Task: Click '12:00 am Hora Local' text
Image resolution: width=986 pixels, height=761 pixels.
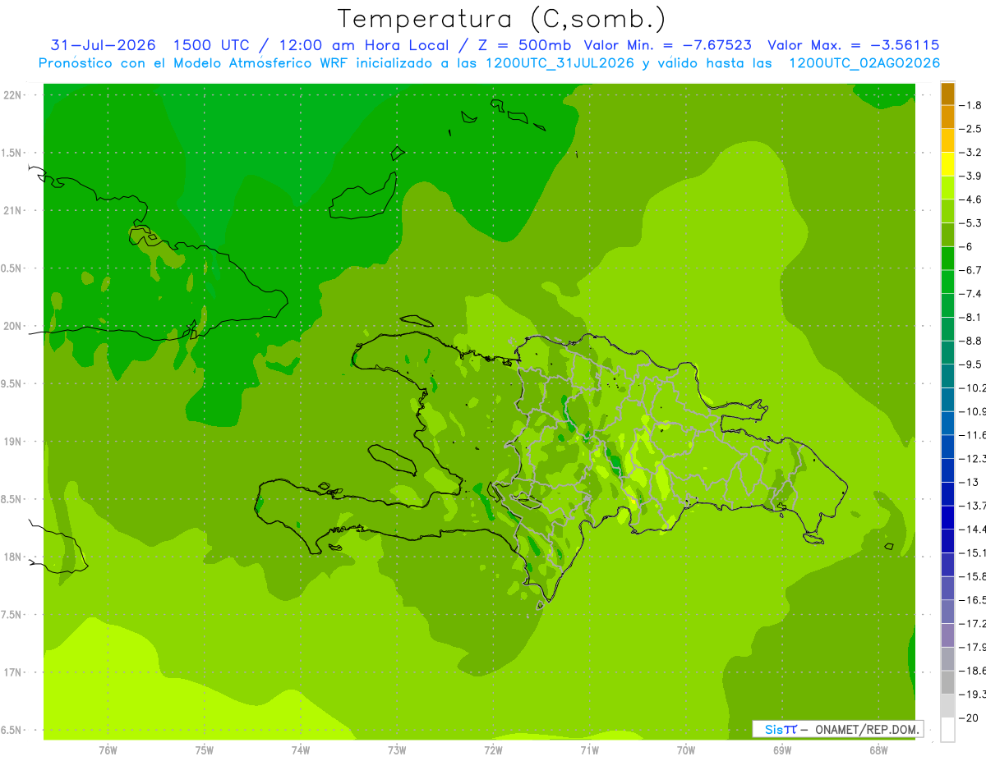Action: click(365, 45)
